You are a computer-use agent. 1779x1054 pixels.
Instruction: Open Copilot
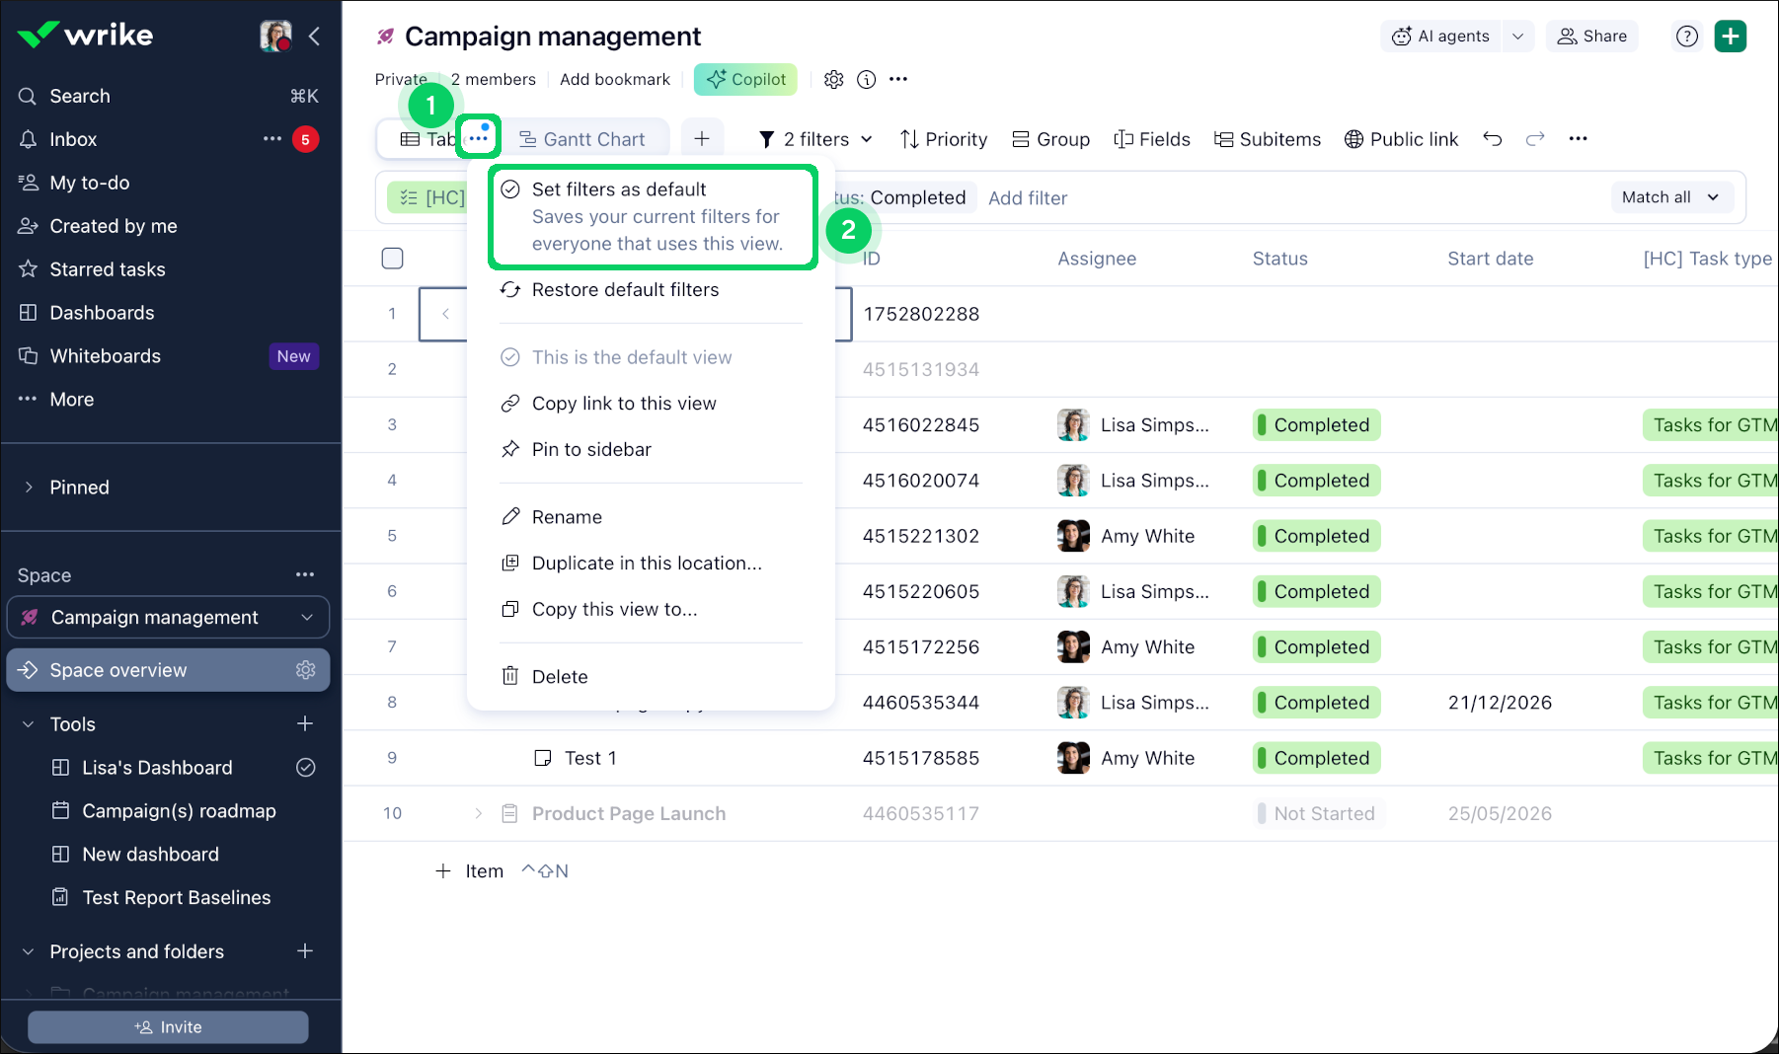[x=745, y=80]
